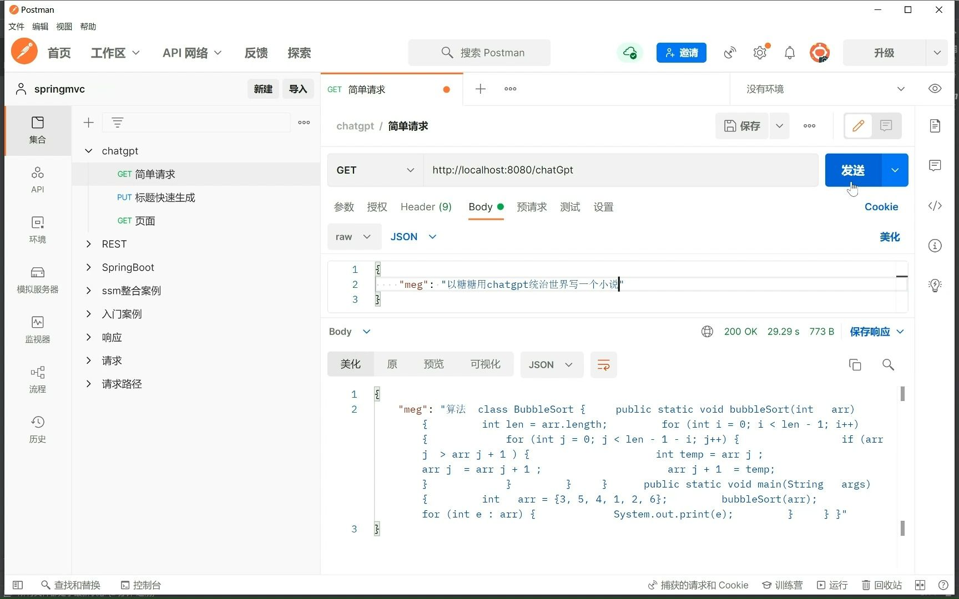Screen dimensions: 959x599
Task: Open request info icon in right sidebar
Action: coord(935,246)
